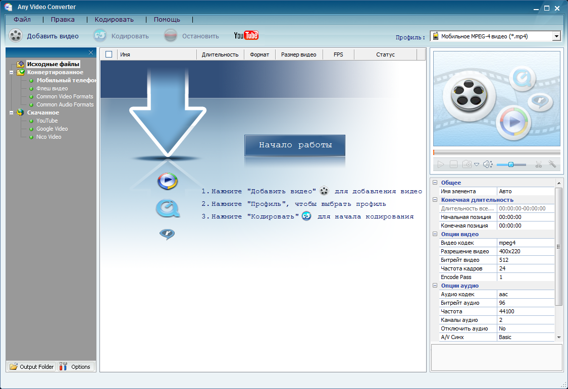Click the stop square in preview controls
This screenshot has height=389, width=568.
453,164
